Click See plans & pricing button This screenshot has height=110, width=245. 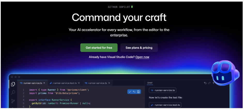[x=139, y=48]
